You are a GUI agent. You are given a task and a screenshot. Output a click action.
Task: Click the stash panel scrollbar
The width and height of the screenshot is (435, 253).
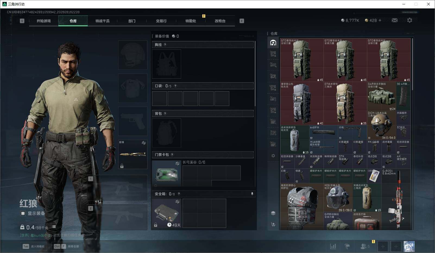412,64
